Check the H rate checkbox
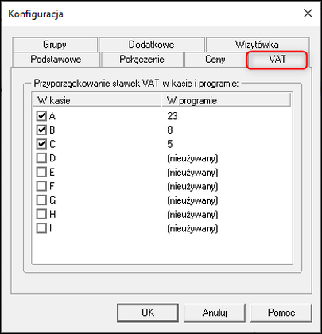This screenshot has height=334, width=322. [x=41, y=214]
